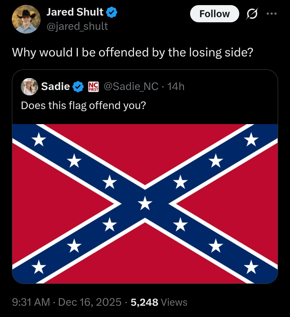Click the center star of the flag image
This screenshot has height=317, width=290.
click(x=145, y=203)
